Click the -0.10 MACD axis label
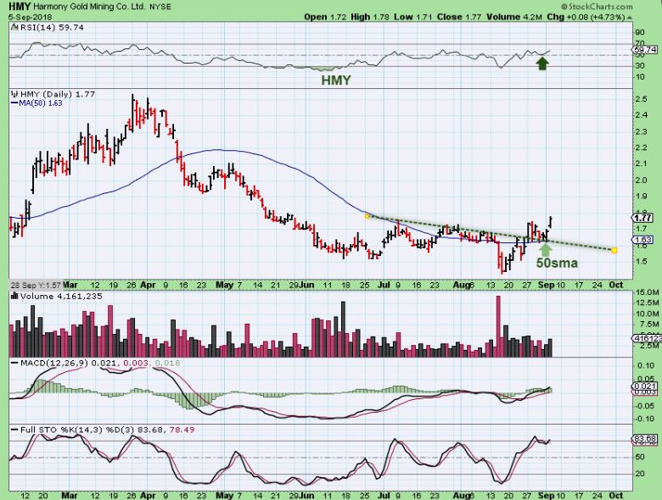The width and height of the screenshot is (662, 500). [x=646, y=418]
